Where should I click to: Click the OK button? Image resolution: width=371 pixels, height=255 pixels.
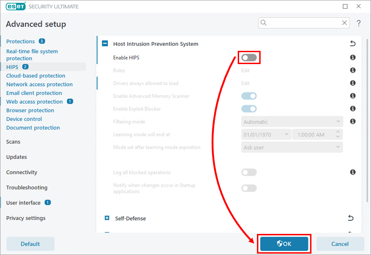[284, 244]
